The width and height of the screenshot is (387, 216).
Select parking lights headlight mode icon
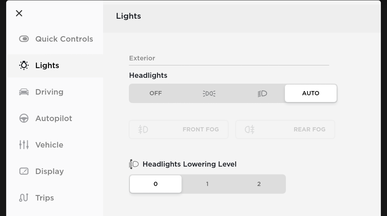[209, 94]
